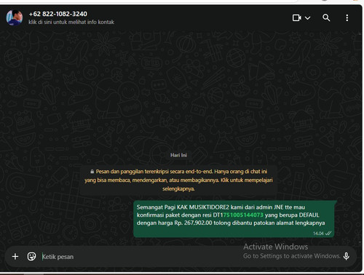
Task: Open the three-dot chat menu
Action: point(347,17)
